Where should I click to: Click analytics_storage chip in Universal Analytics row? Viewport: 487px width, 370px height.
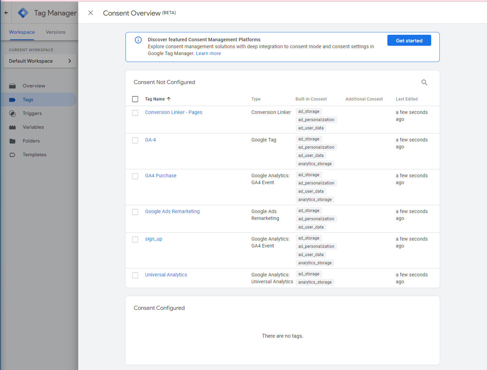pyautogui.click(x=315, y=282)
